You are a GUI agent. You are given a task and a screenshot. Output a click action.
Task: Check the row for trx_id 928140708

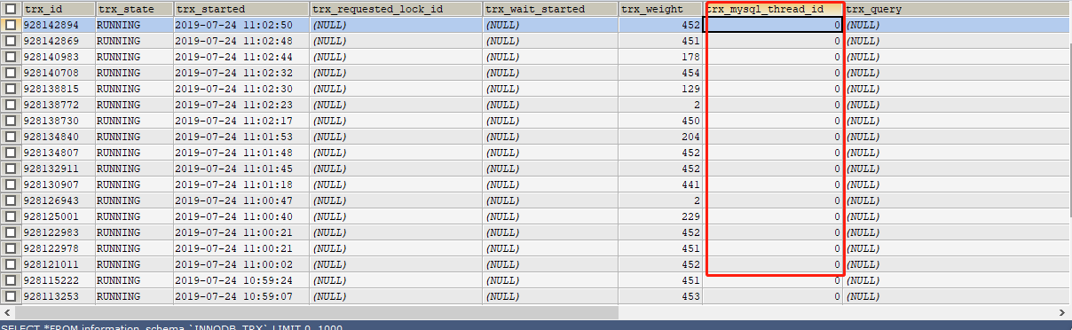coord(11,73)
